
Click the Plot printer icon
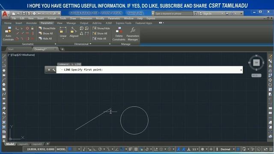(34, 13)
